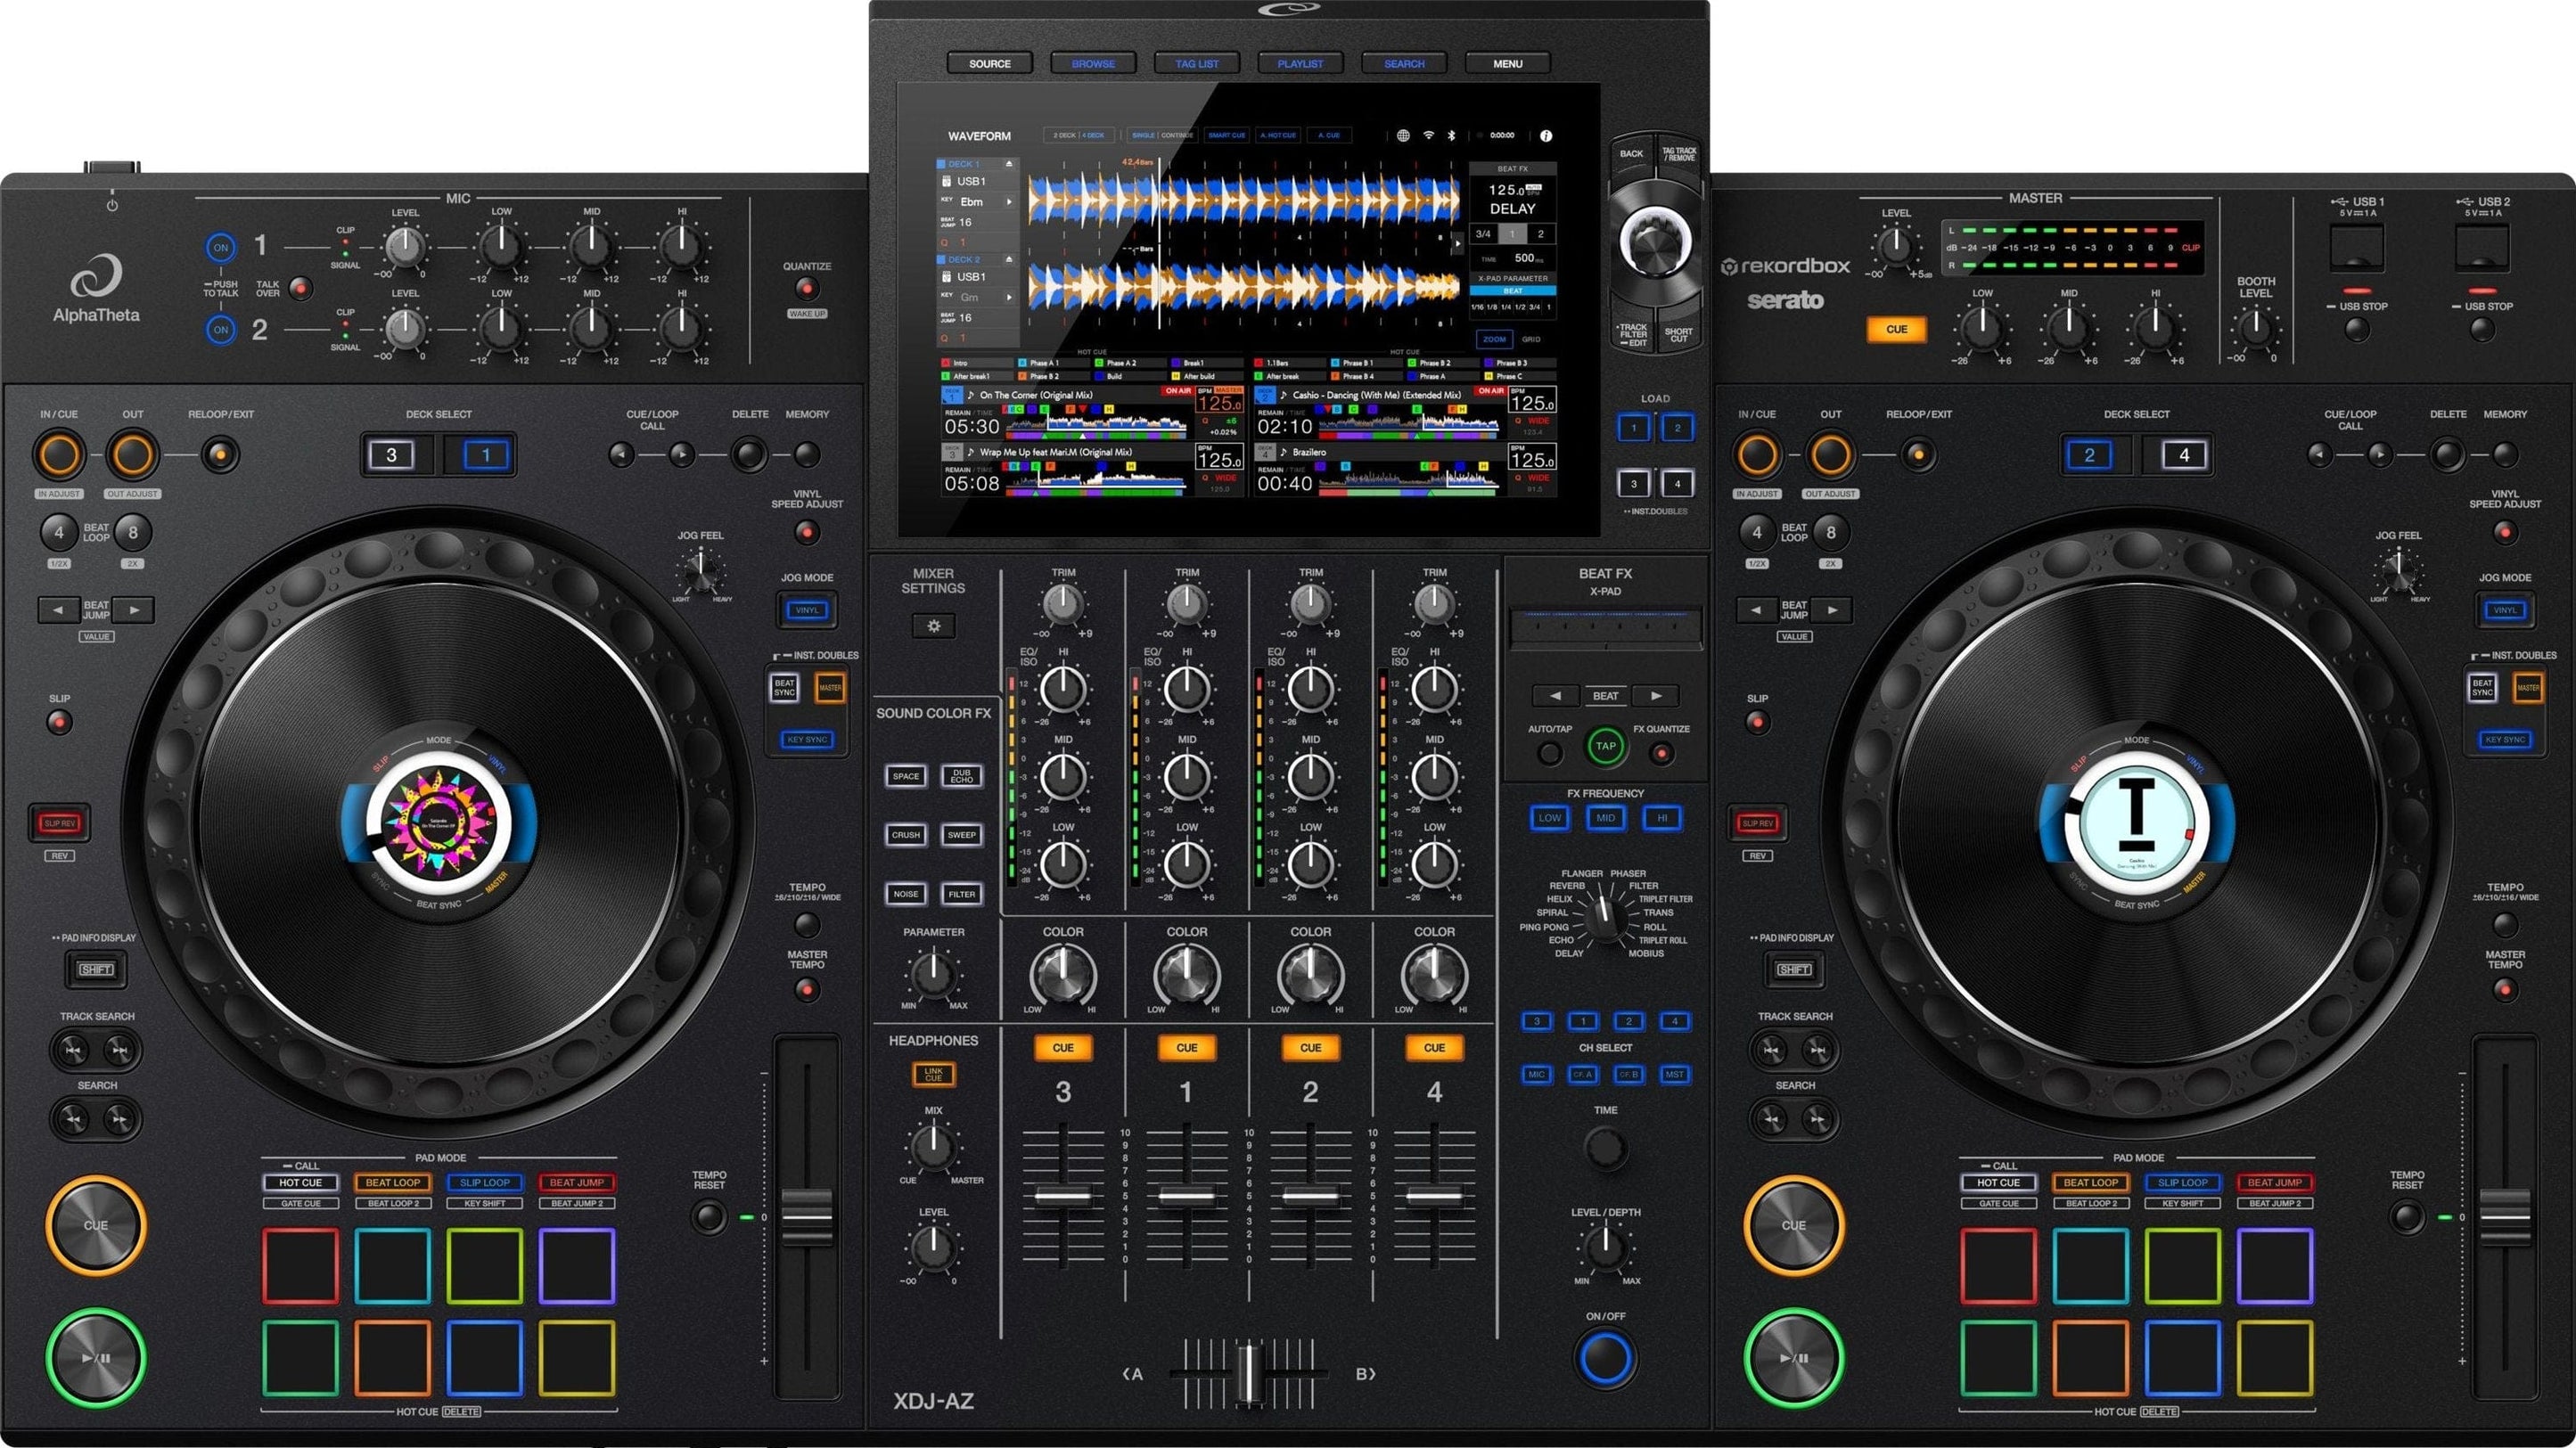The image size is (2576, 1448).
Task: Tap the Bluetooth icon on the touchscreen
Action: 1452,135
